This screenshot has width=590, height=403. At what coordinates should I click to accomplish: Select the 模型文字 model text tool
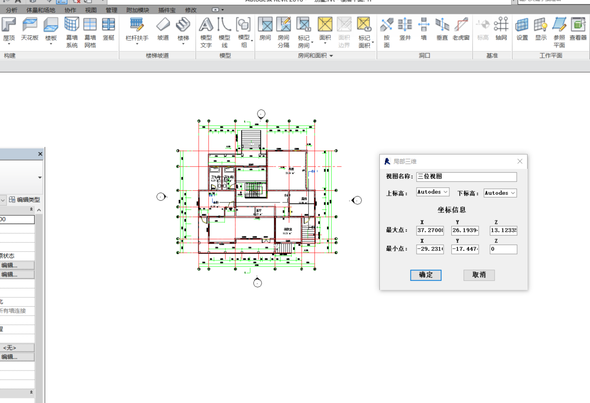pyautogui.click(x=206, y=32)
